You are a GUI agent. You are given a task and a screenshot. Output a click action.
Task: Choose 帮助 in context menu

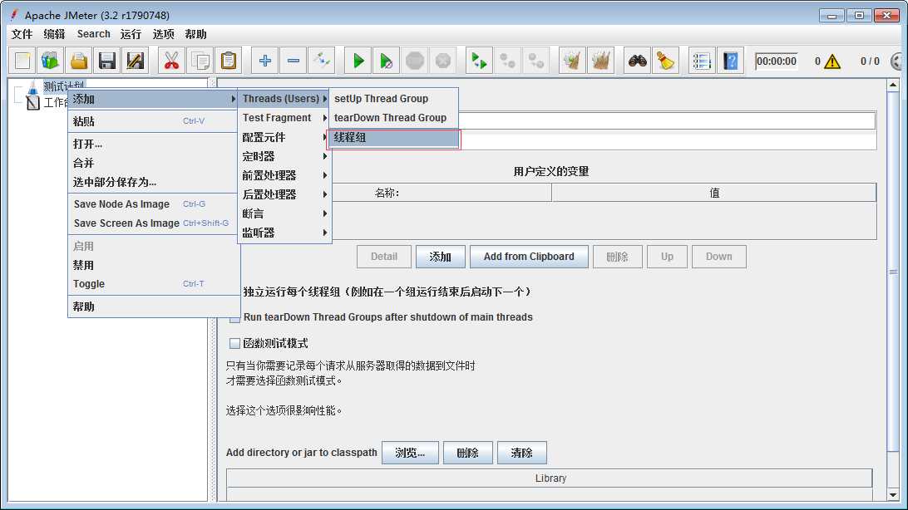154,307
